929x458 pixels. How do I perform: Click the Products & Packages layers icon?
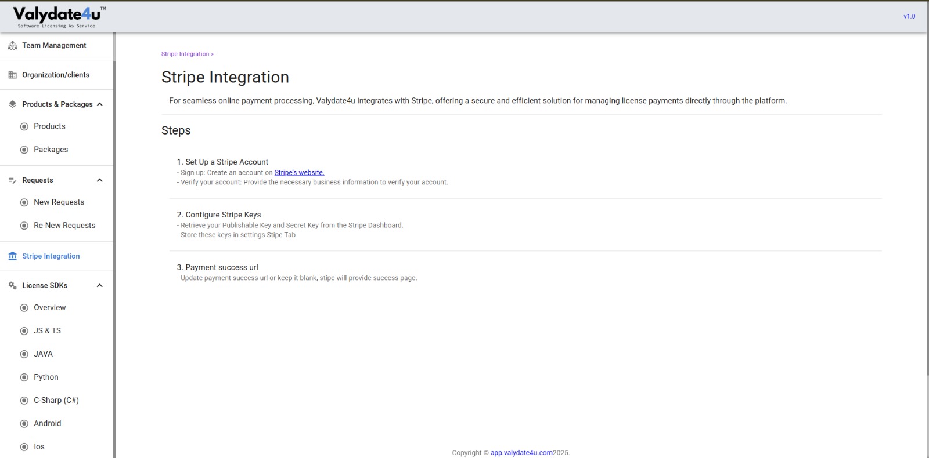tap(12, 104)
